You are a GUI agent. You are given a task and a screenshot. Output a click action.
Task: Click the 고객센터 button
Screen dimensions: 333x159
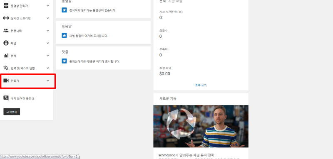click(x=12, y=112)
